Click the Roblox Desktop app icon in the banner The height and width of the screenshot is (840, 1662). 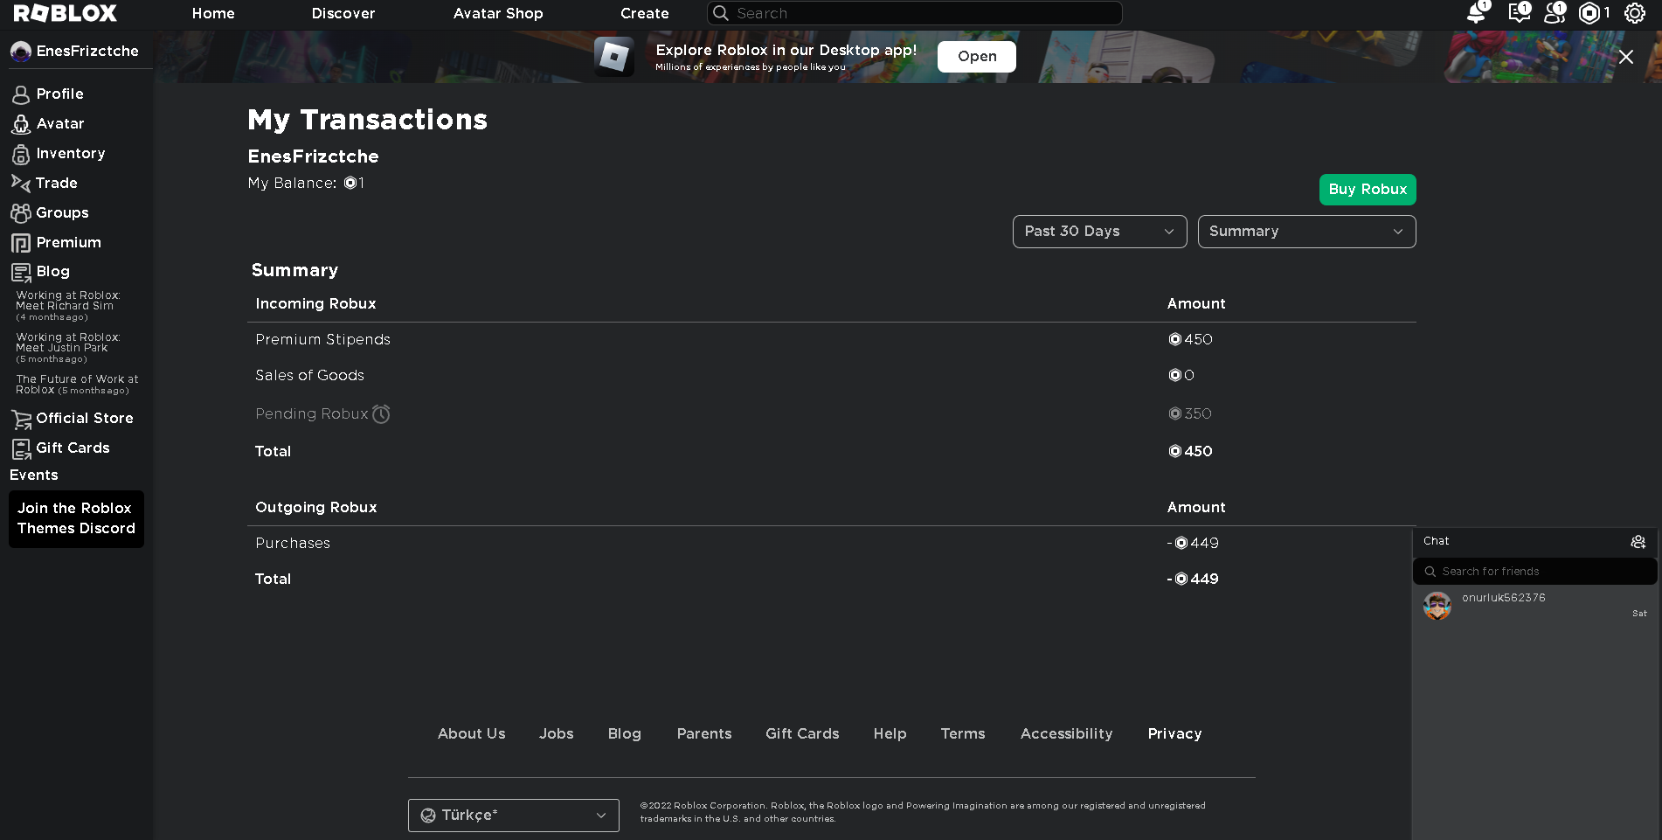coord(614,57)
